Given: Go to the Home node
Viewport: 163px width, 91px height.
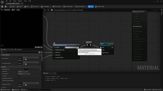Looking at the screenshot, I should point(27,7).
